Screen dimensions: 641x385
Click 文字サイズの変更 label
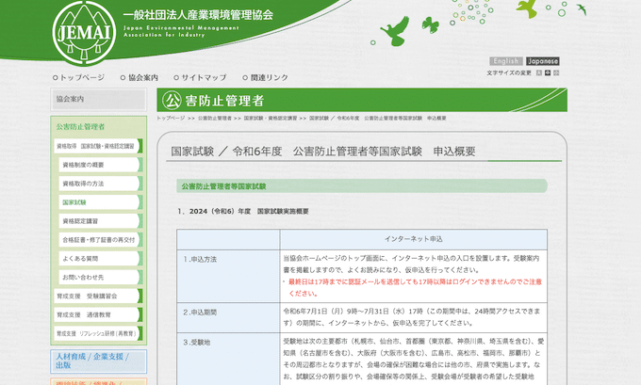509,73
